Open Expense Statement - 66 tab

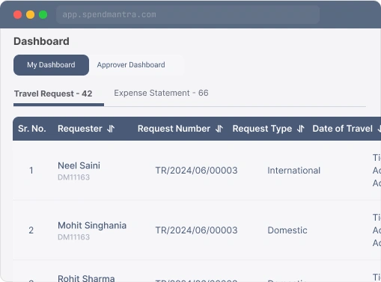pyautogui.click(x=161, y=93)
